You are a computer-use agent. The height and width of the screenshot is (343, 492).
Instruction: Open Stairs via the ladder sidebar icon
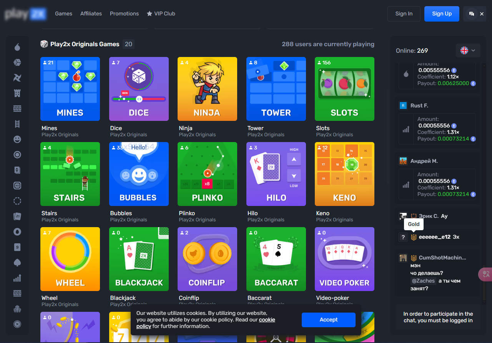[x=17, y=124]
